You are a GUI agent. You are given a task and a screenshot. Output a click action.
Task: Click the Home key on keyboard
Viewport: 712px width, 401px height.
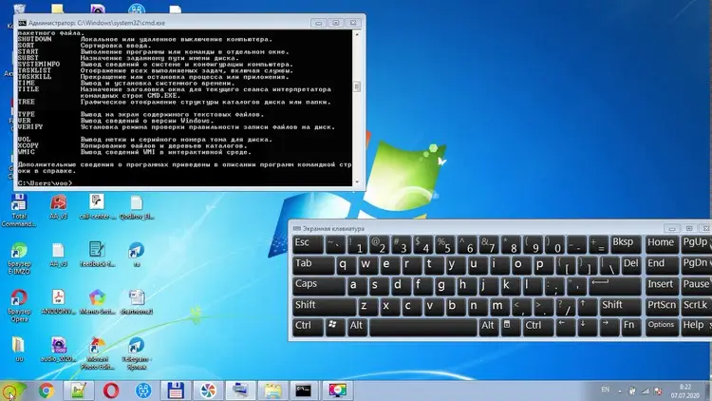(x=661, y=244)
